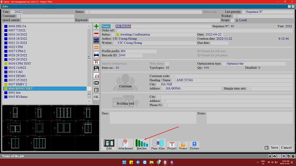Open the Scope dropdown
This screenshot has width=296, height=166.
[x=232, y=20]
